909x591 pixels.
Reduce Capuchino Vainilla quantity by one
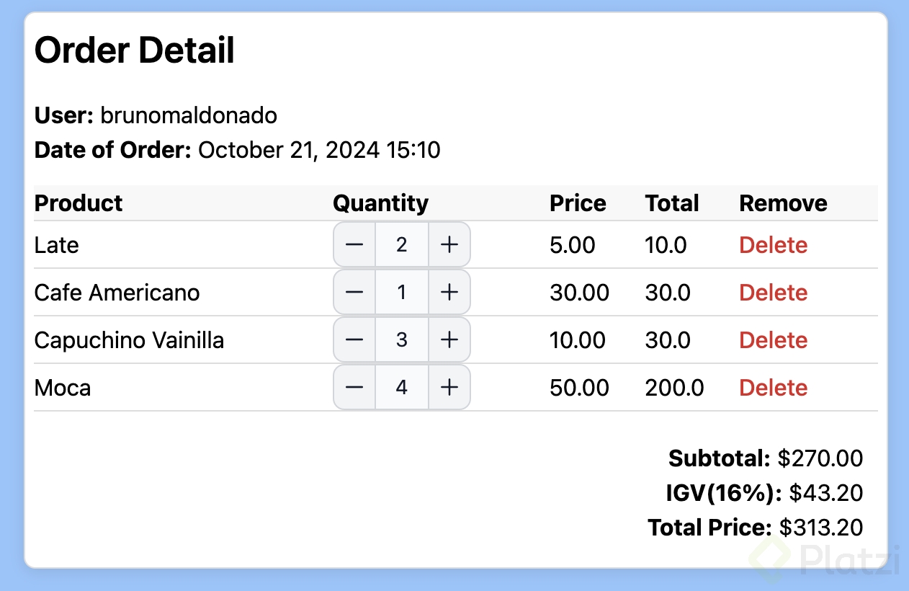tap(354, 340)
